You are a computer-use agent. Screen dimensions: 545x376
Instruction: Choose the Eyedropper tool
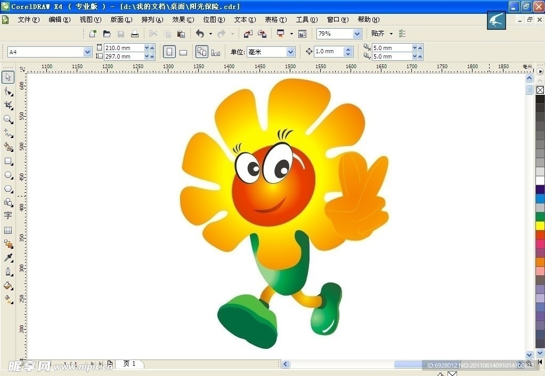click(x=8, y=258)
